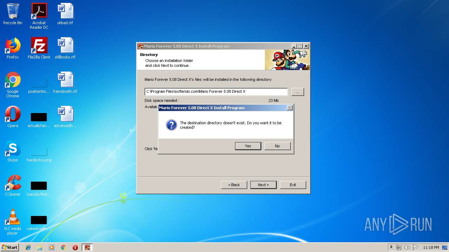This screenshot has height=252, width=449.
Task: Open Opera from the taskbar
Action: (75, 247)
